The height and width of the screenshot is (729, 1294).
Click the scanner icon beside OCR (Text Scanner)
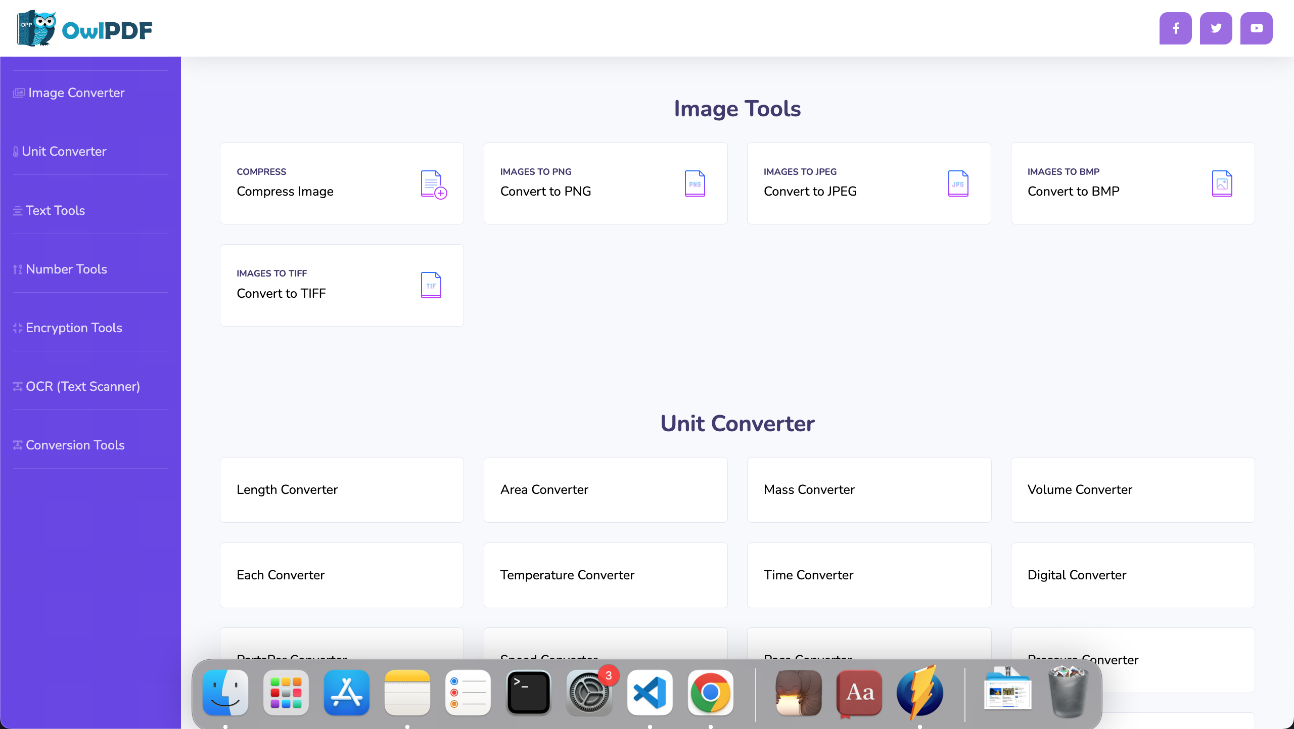[x=17, y=386]
